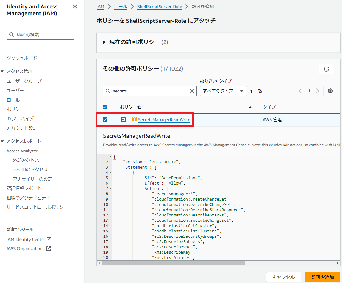Click the タイプ column header
The height and width of the screenshot is (283, 342).
click(x=269, y=107)
